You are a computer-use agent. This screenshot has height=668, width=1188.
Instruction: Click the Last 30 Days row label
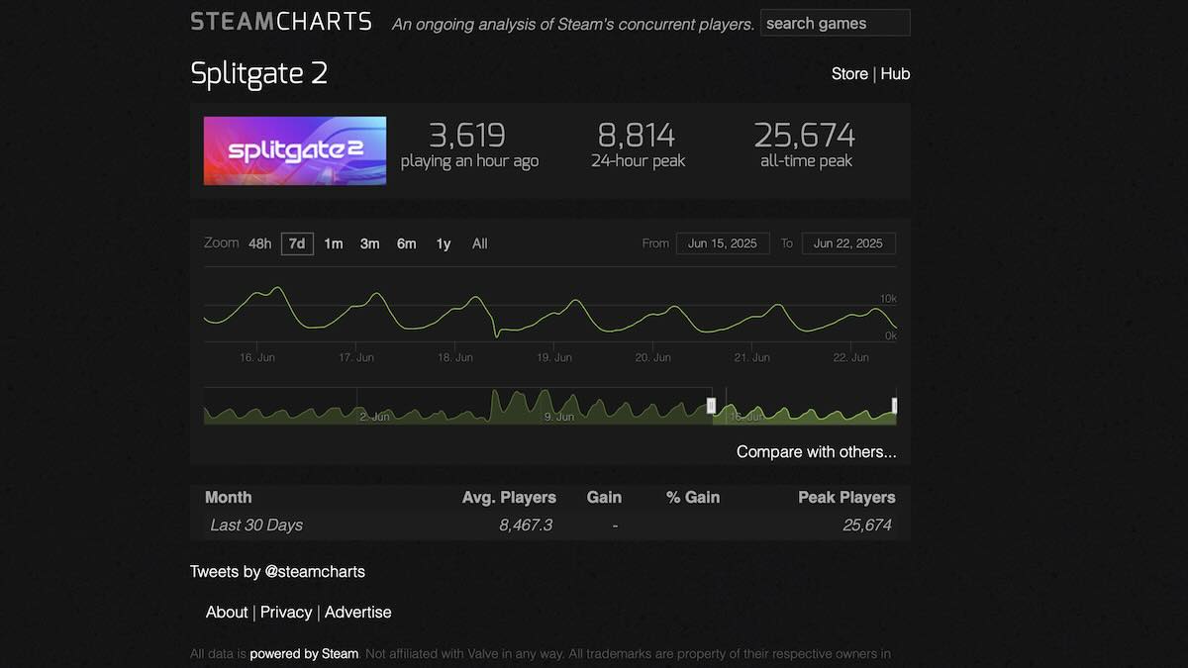[256, 525]
